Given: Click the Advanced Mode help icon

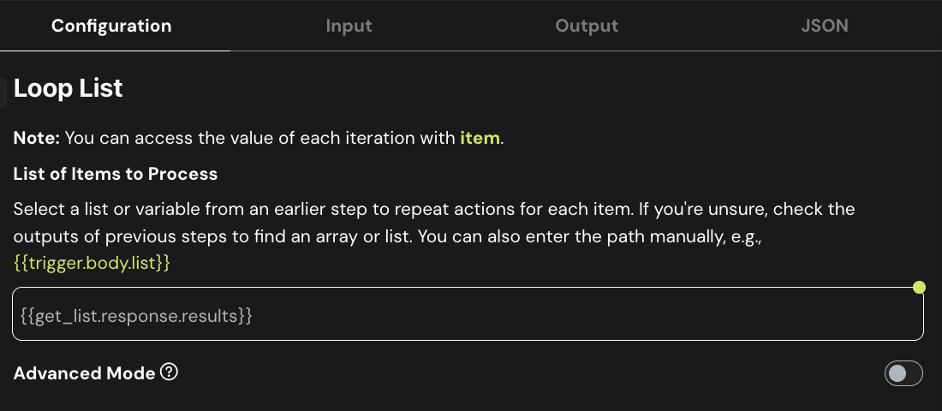Looking at the screenshot, I should point(170,372).
